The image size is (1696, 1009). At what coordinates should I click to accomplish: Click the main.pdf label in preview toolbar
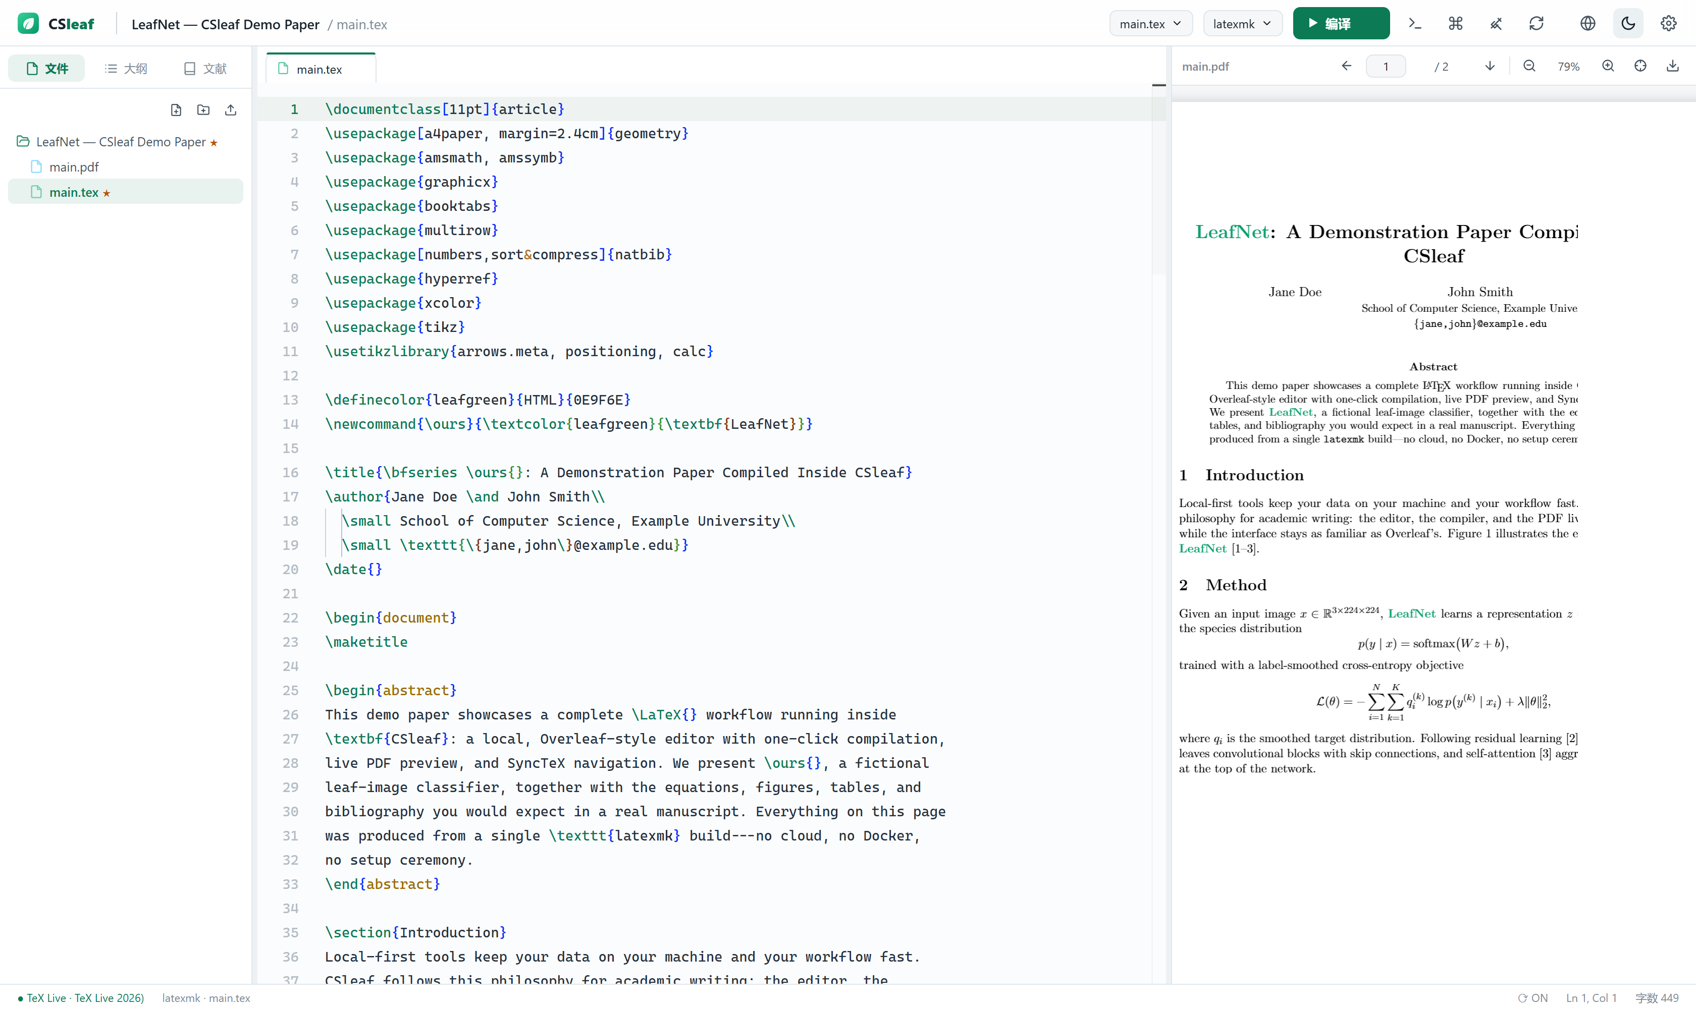[x=1205, y=67]
